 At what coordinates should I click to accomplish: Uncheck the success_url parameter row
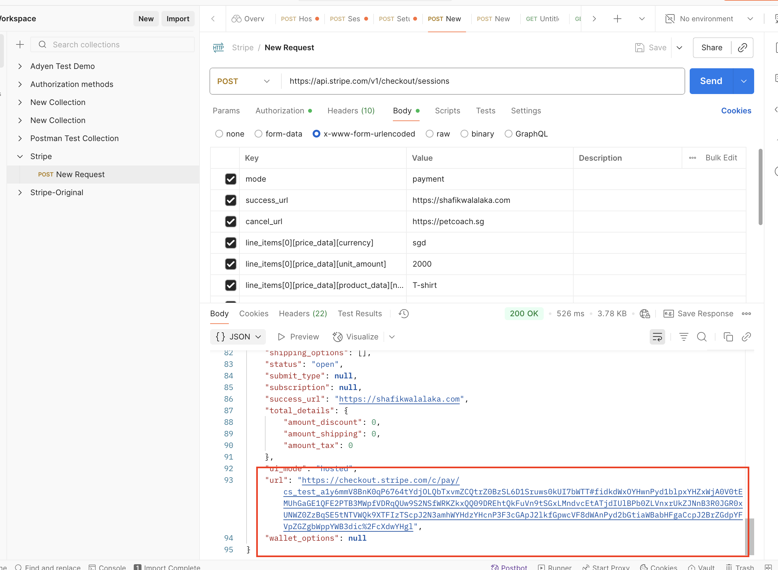[231, 200]
